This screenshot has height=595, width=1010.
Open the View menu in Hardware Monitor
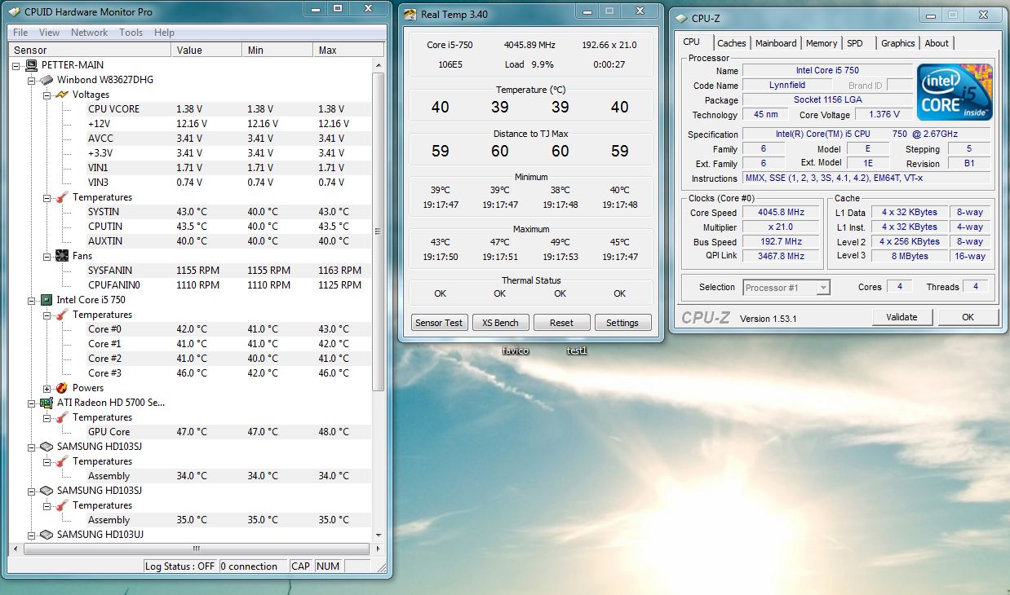[x=49, y=33]
